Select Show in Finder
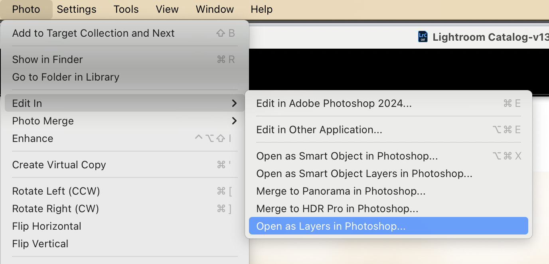 point(47,59)
